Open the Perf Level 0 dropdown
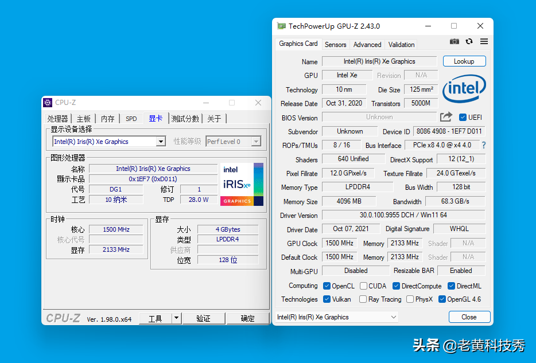The image size is (536, 363). point(256,142)
